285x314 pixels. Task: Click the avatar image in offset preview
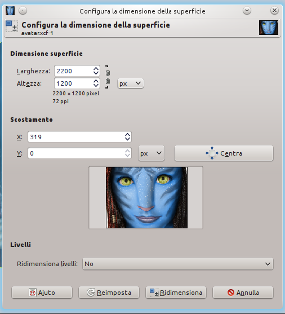(146, 197)
